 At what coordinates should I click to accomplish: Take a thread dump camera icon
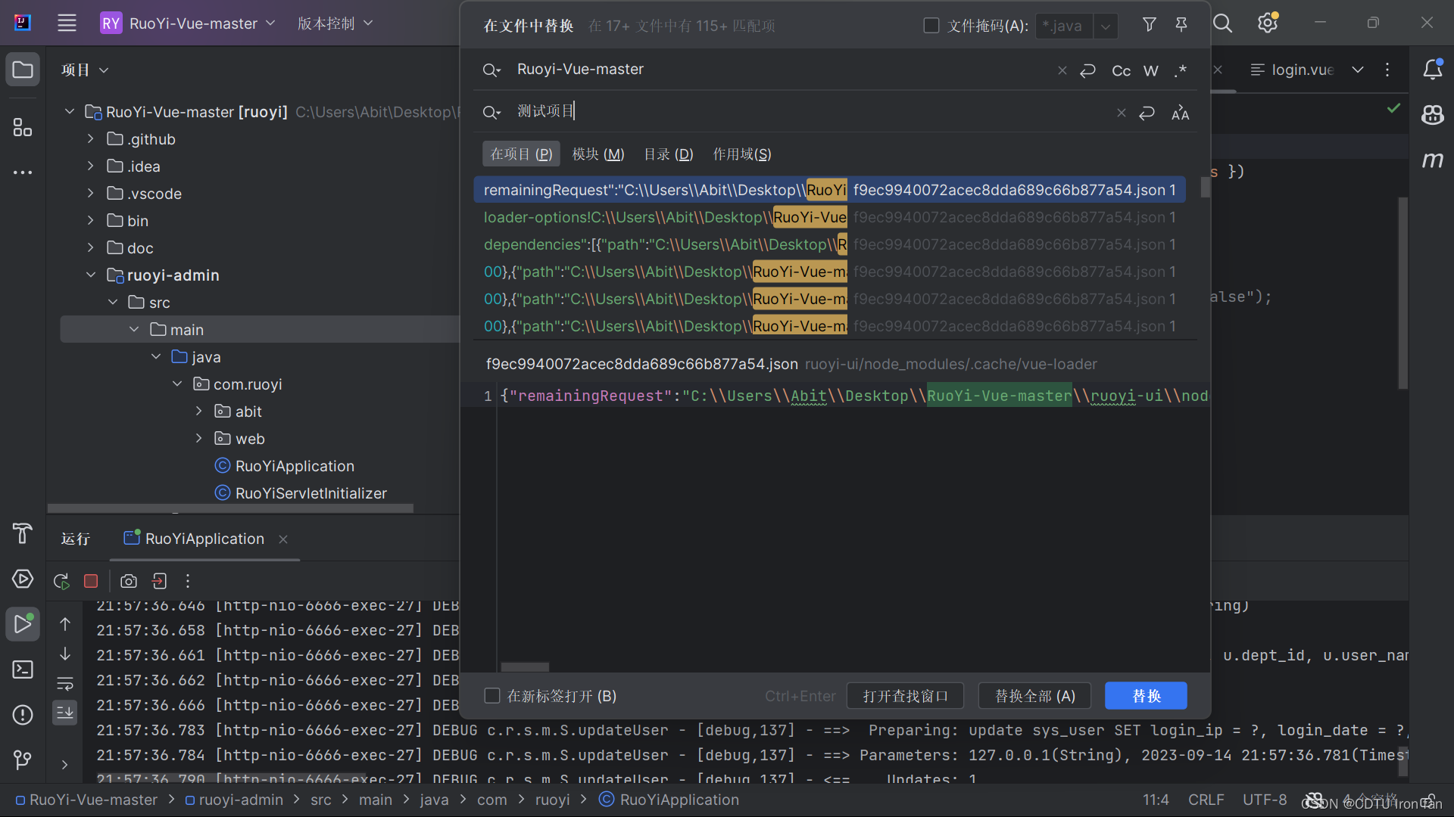pyautogui.click(x=129, y=581)
